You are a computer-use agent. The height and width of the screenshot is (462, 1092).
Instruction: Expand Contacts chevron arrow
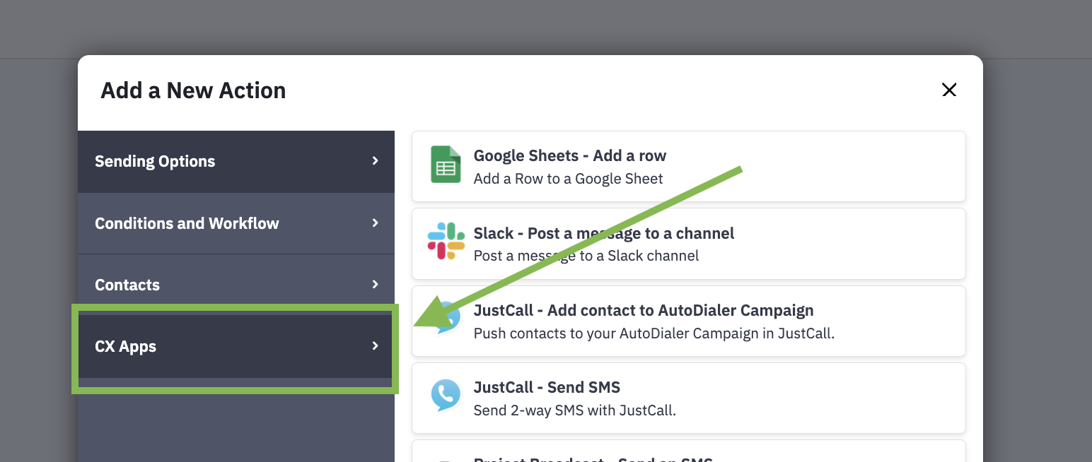tap(376, 285)
